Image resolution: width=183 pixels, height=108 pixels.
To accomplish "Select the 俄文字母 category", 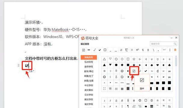I will [x=89, y=104].
